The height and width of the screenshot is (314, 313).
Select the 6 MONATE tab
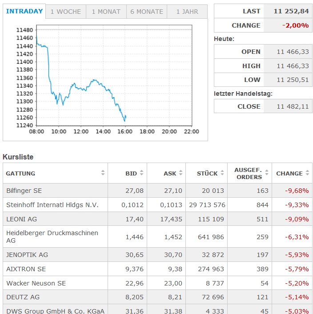147,12
